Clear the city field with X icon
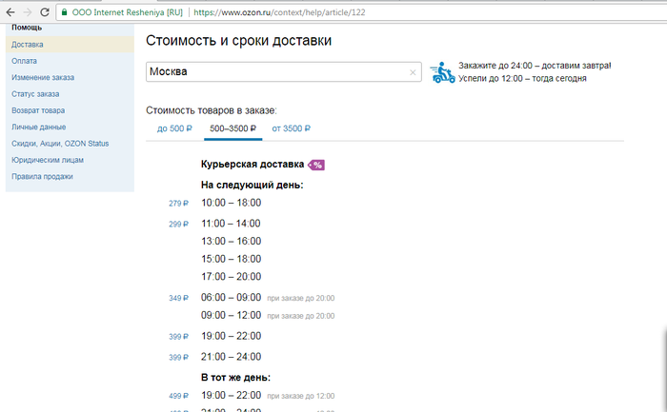This screenshot has width=667, height=412. point(413,72)
